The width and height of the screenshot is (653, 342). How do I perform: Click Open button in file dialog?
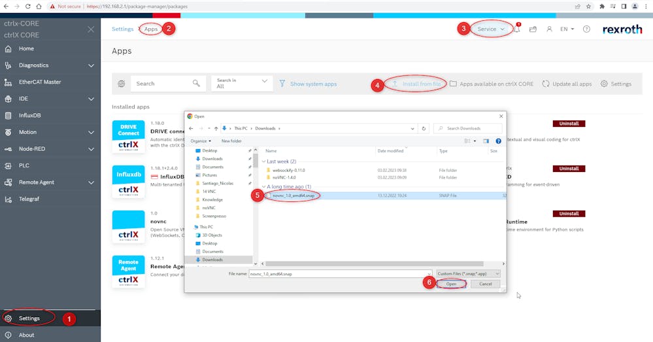coord(451,284)
